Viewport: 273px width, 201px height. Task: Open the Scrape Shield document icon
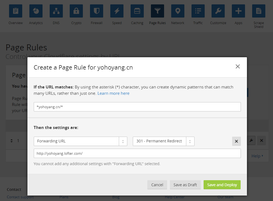259,11
